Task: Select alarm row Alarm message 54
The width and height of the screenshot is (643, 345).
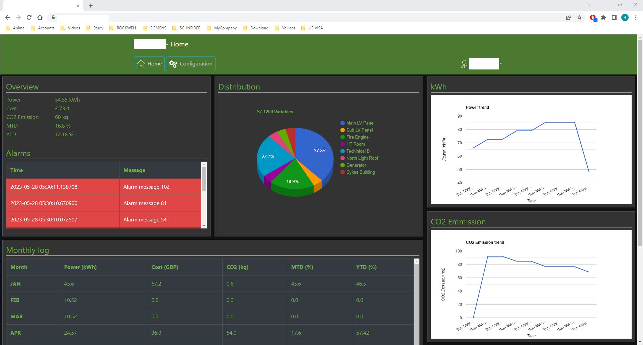Action: pyautogui.click(x=103, y=220)
